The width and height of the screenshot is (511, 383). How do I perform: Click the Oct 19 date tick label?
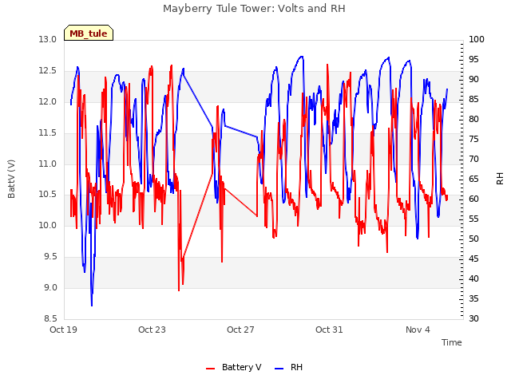click(63, 330)
